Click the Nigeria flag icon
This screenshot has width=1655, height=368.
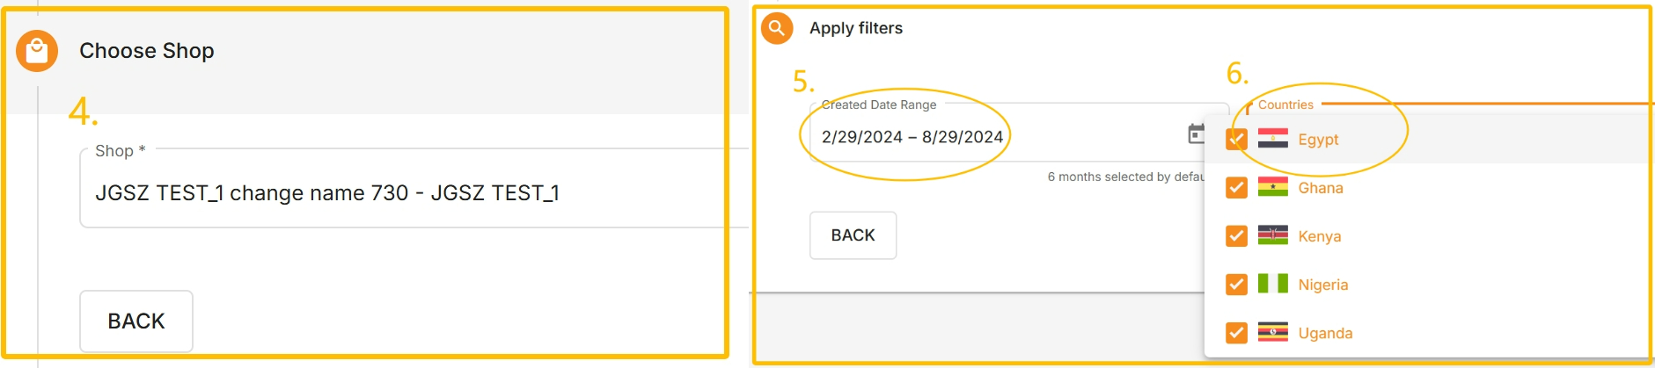coord(1272,284)
